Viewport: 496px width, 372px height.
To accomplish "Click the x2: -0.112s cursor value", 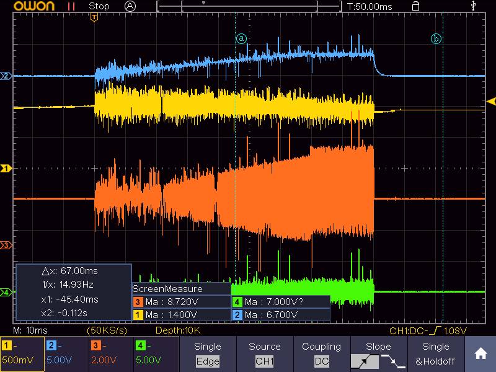I will tap(64, 313).
